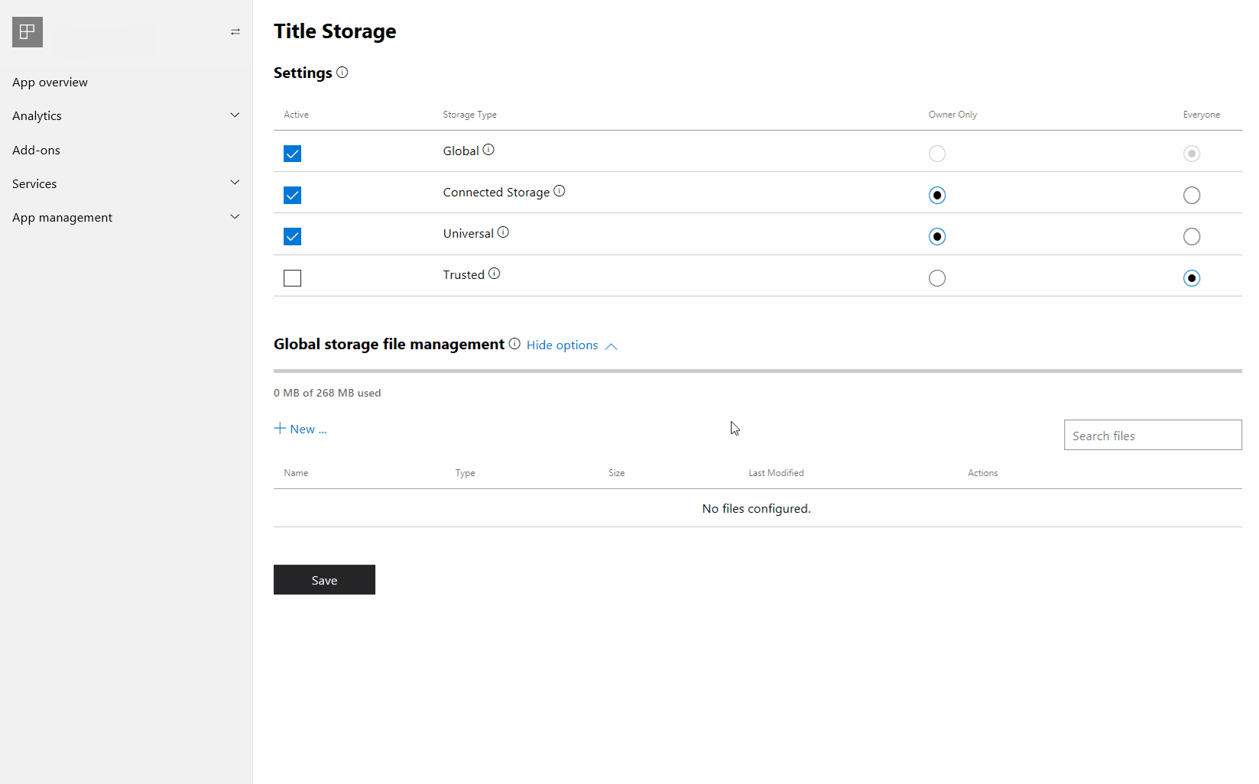Open Global storage file management info icon
The image size is (1259, 784).
pos(514,344)
